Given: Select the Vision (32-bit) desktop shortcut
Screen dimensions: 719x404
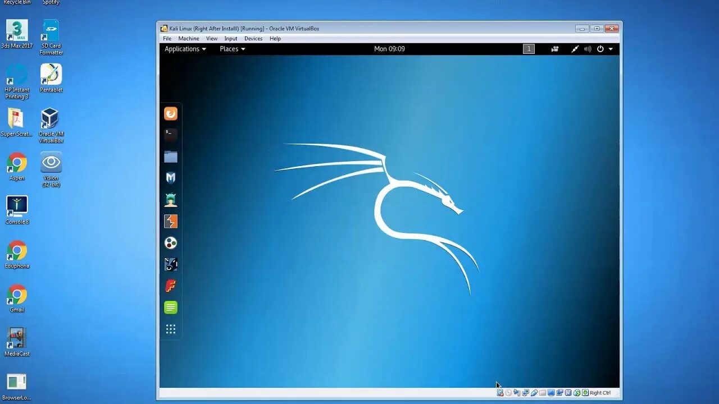Looking at the screenshot, I should [51, 169].
